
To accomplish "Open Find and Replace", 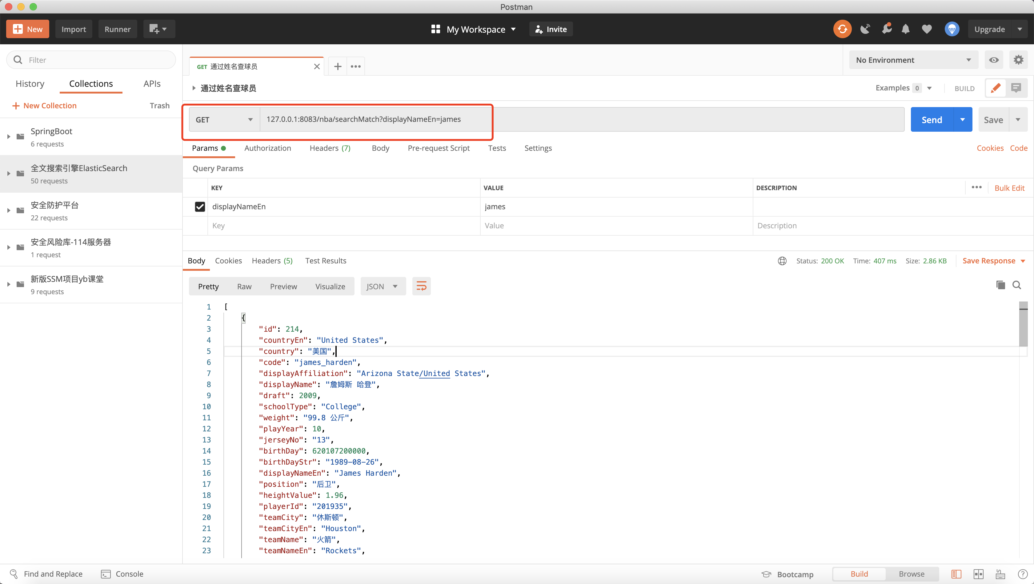I will coord(46,574).
